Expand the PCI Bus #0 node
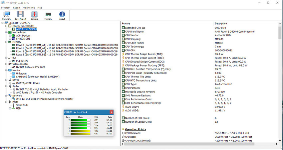Image resolution: width=283 pixels, height=150 pixels. click(10, 61)
